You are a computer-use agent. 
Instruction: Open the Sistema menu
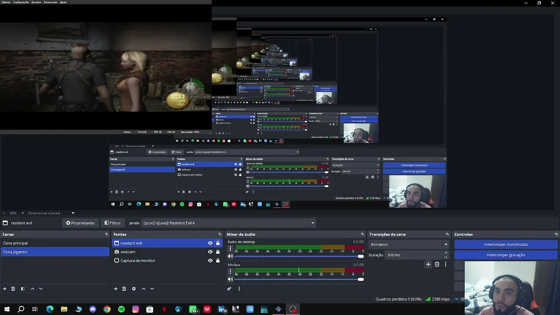coord(6,2)
